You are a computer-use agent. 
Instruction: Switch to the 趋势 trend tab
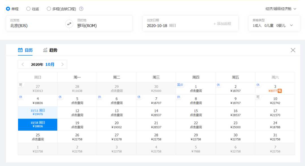[50, 50]
